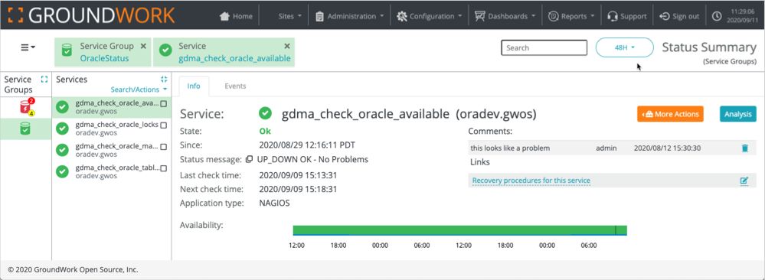Copy the status message with copy icon

(249, 160)
